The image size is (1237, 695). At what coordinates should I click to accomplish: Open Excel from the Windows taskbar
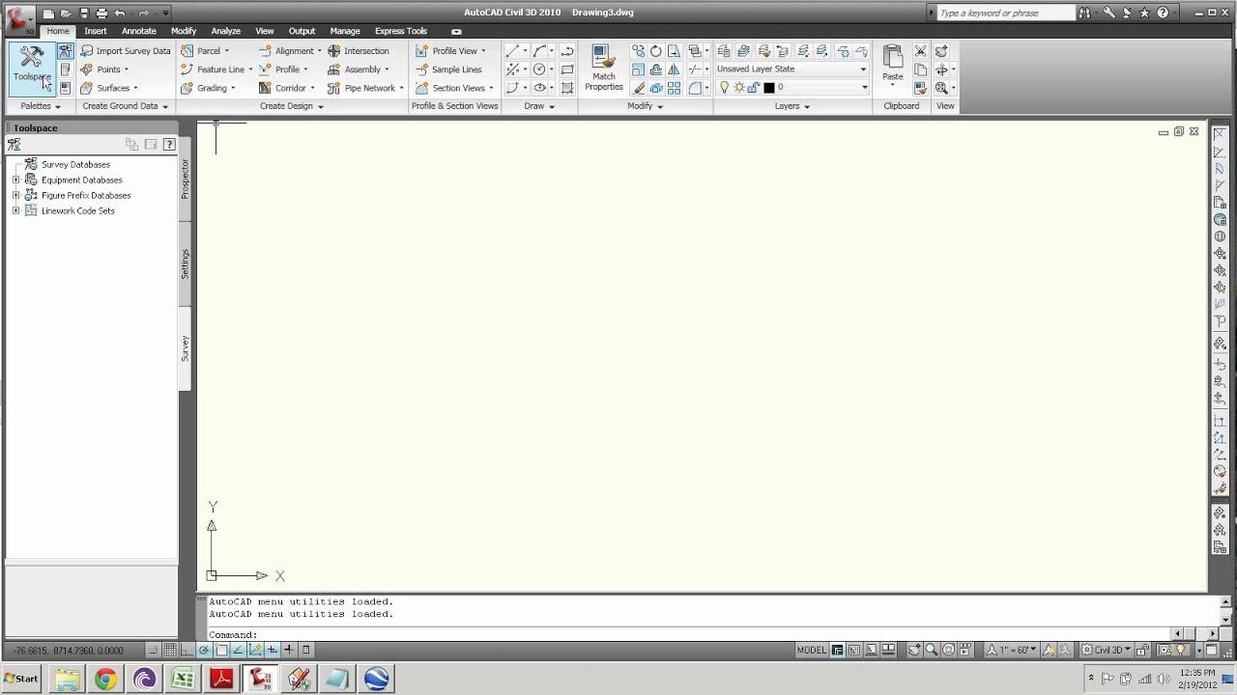[x=183, y=680]
